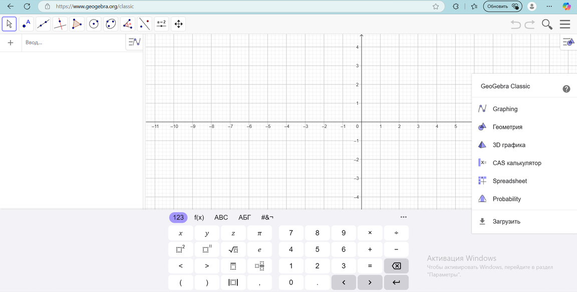Viewport: 577px width, 292px height.
Task: Switch keyboard to f(x) tab
Action: [x=199, y=217]
